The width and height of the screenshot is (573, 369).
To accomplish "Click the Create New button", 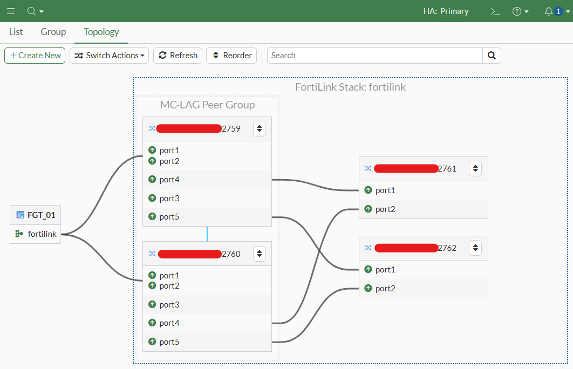I will pos(35,56).
